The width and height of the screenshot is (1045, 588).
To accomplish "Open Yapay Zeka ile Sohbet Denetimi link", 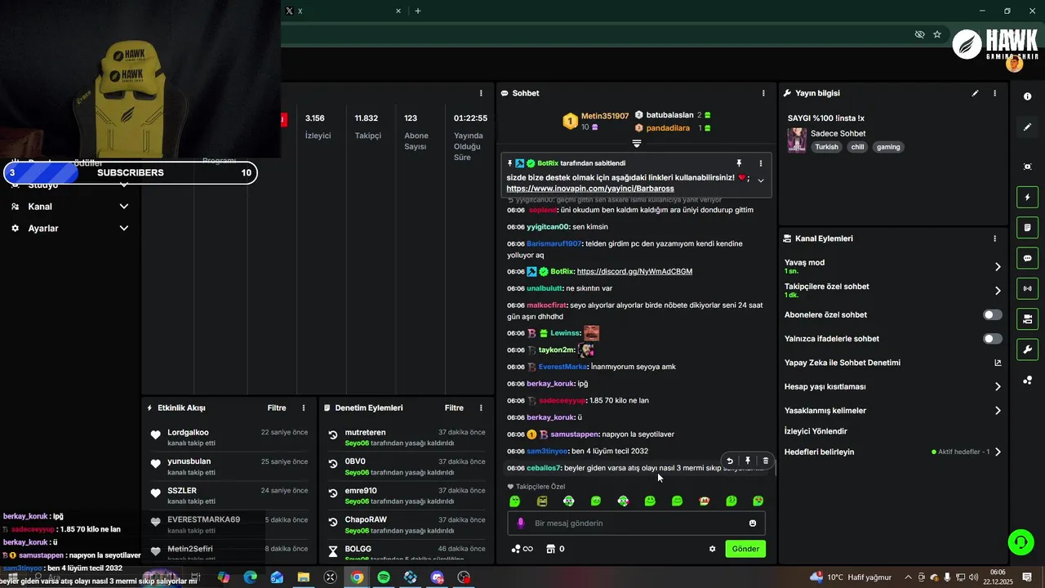I will 843,363.
